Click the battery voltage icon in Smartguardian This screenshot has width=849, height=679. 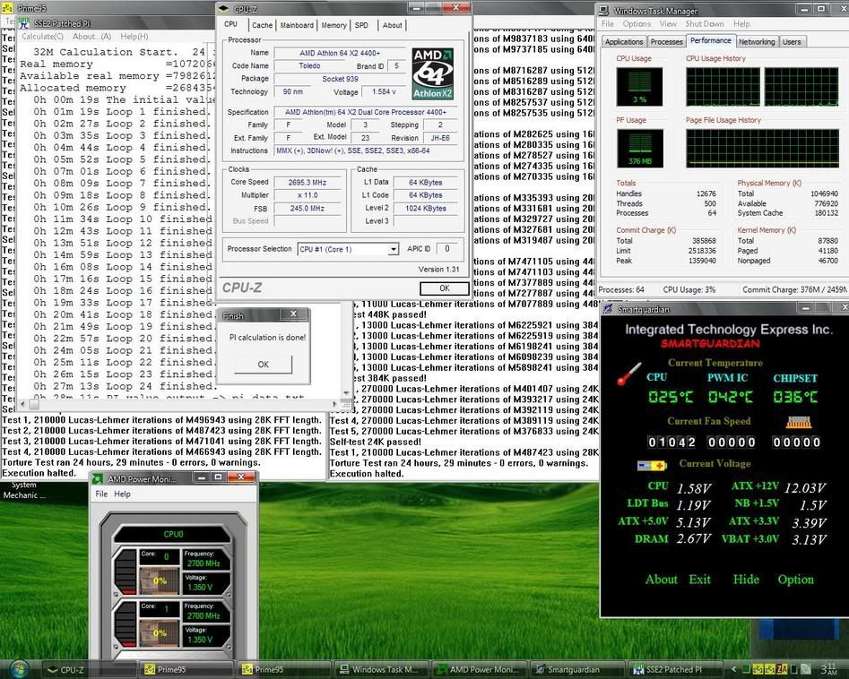(x=651, y=465)
